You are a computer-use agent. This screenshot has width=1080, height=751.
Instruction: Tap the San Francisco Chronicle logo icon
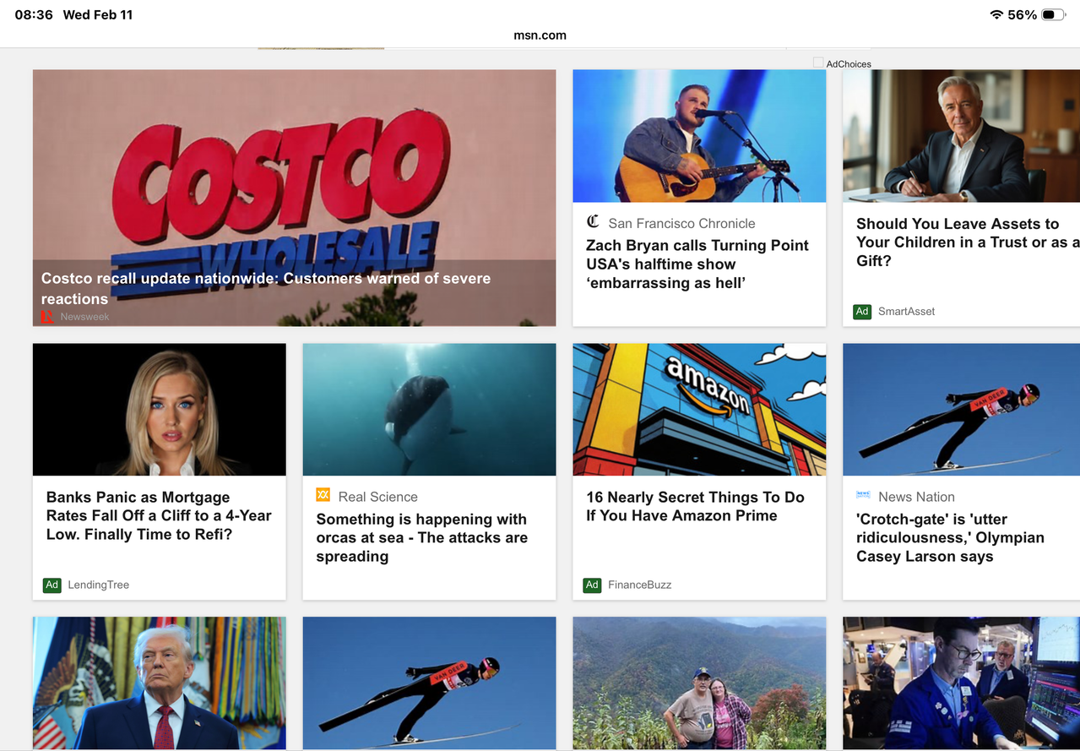tap(593, 222)
